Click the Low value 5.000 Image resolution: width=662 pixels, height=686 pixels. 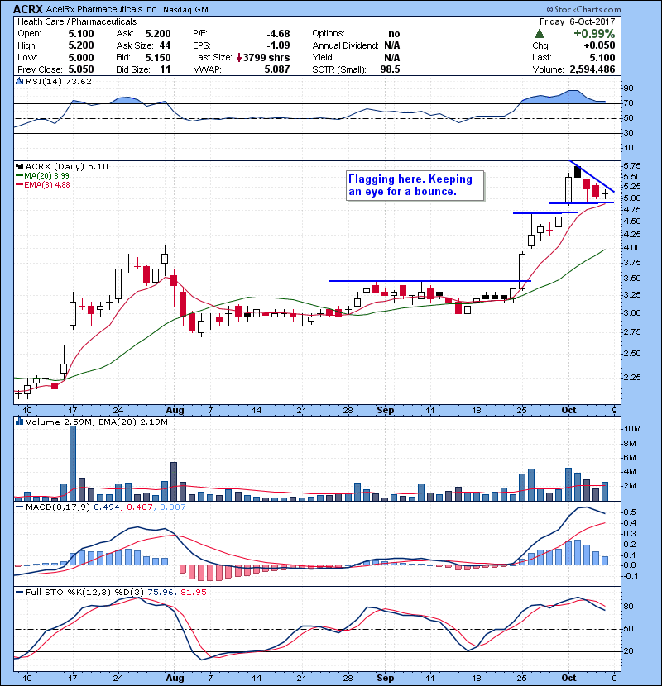81,58
